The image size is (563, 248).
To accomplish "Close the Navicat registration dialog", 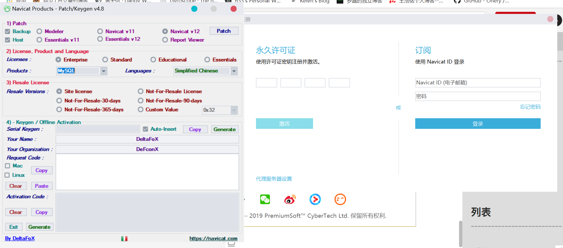I will tap(550, 19).
